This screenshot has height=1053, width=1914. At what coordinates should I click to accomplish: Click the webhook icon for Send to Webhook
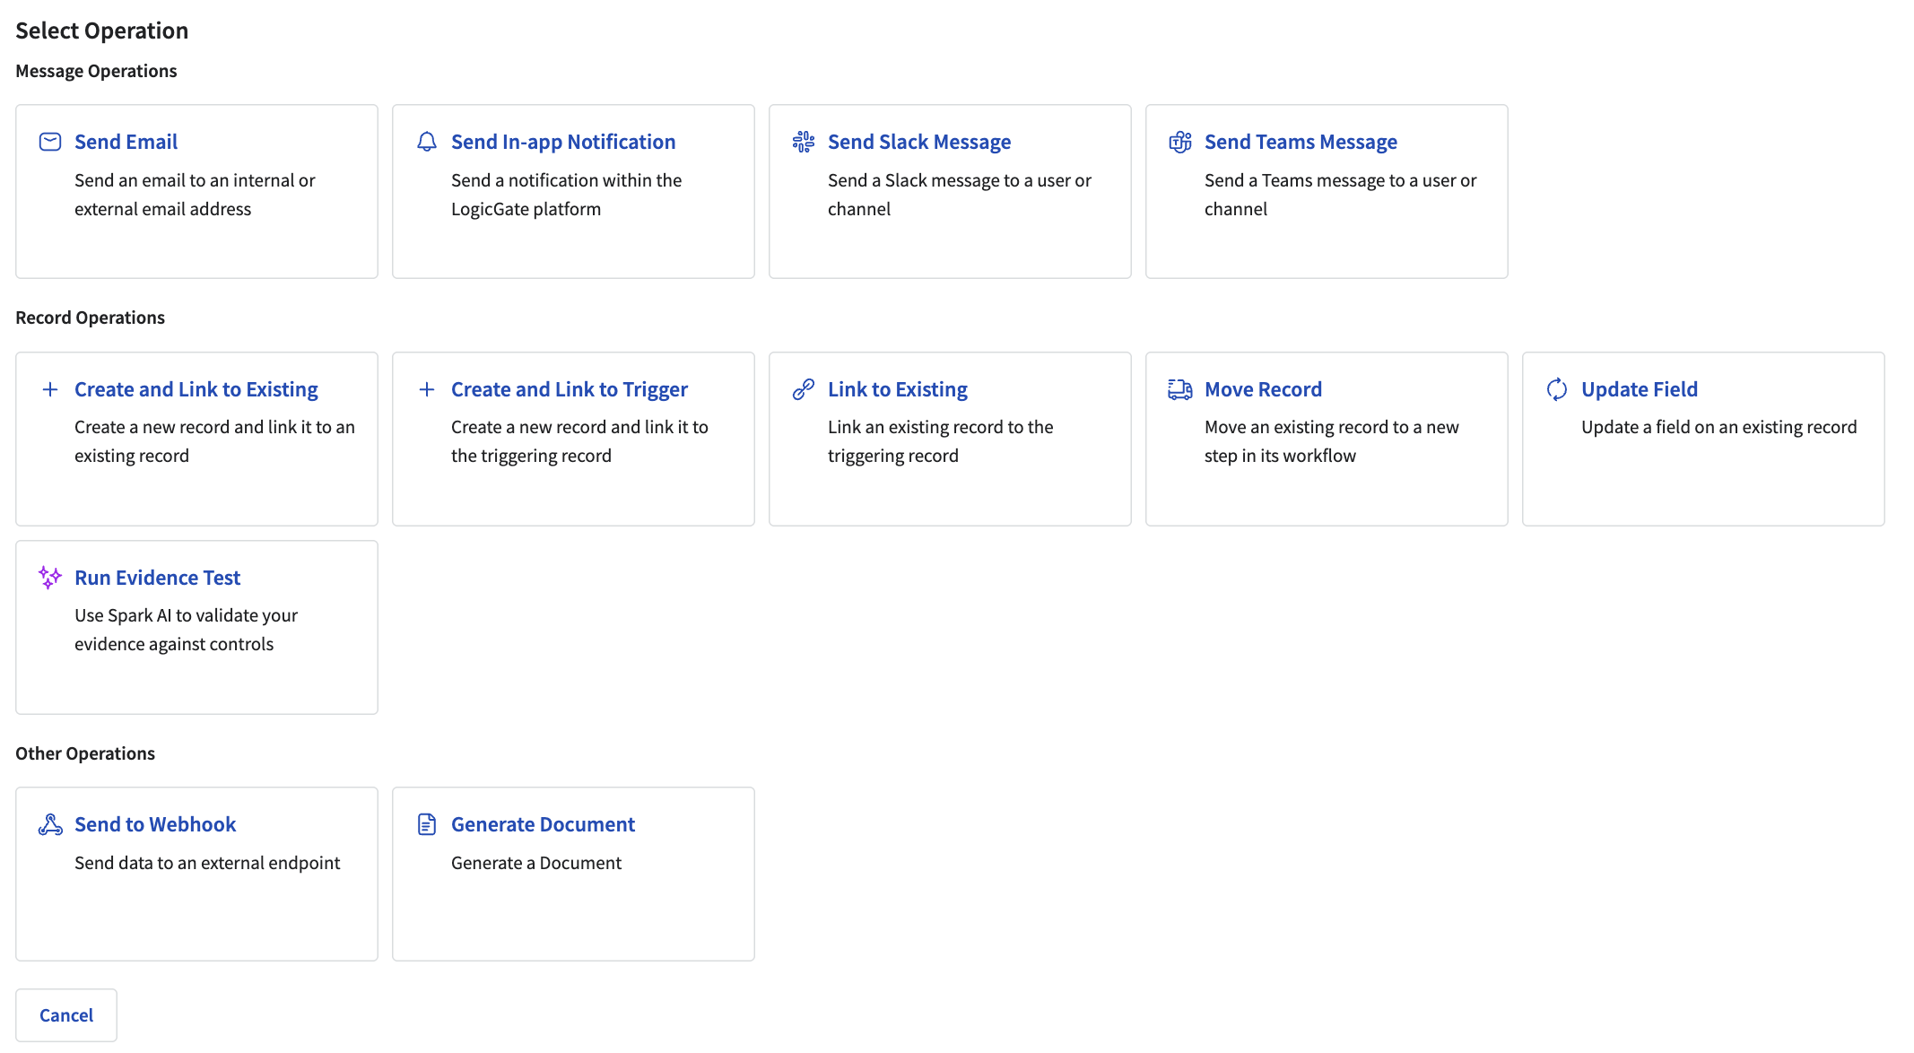click(x=50, y=824)
